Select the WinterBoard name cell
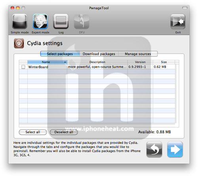 (47, 67)
